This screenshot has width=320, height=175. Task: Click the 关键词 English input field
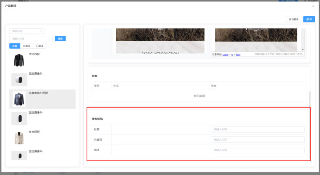[x=257, y=140]
